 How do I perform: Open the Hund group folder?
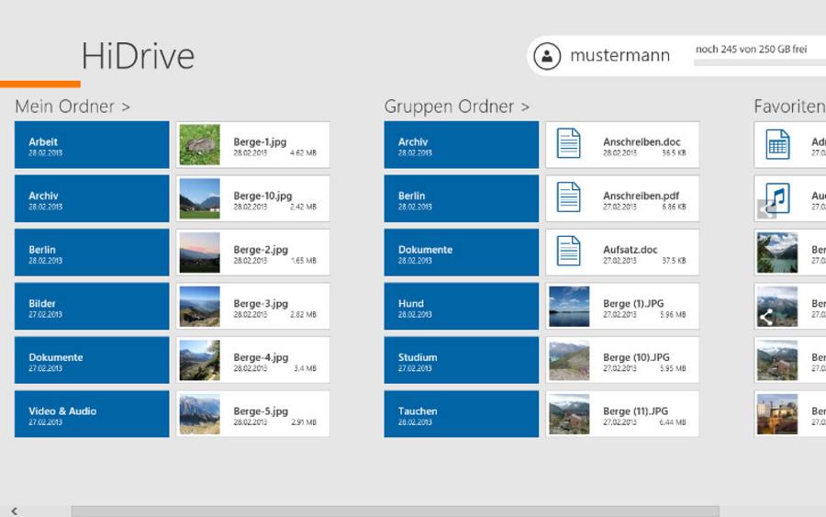462,306
